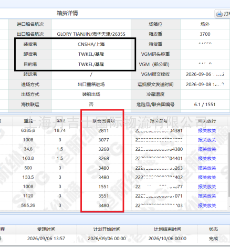The image size is (230, 247).
Task: Select the UN number 3551 cell
Action: [103, 196]
